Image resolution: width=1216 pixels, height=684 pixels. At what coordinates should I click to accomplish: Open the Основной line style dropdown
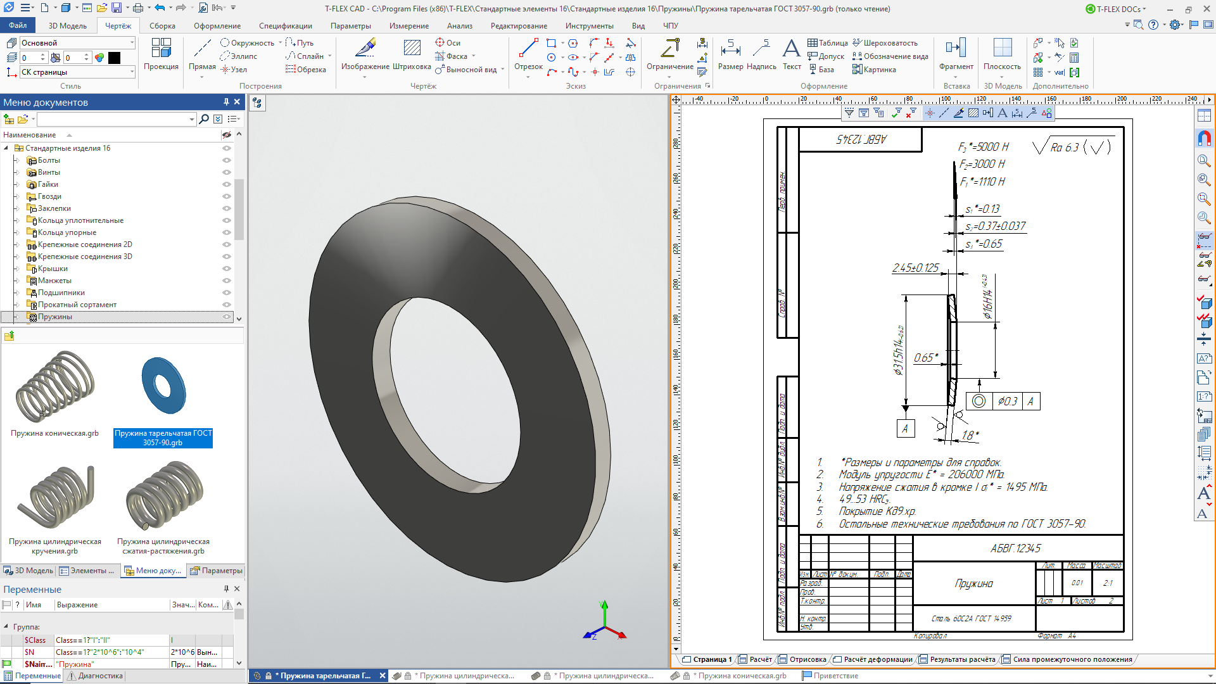tap(132, 42)
